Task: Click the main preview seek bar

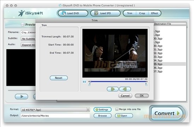Action: pyautogui.click(x=22, y=90)
